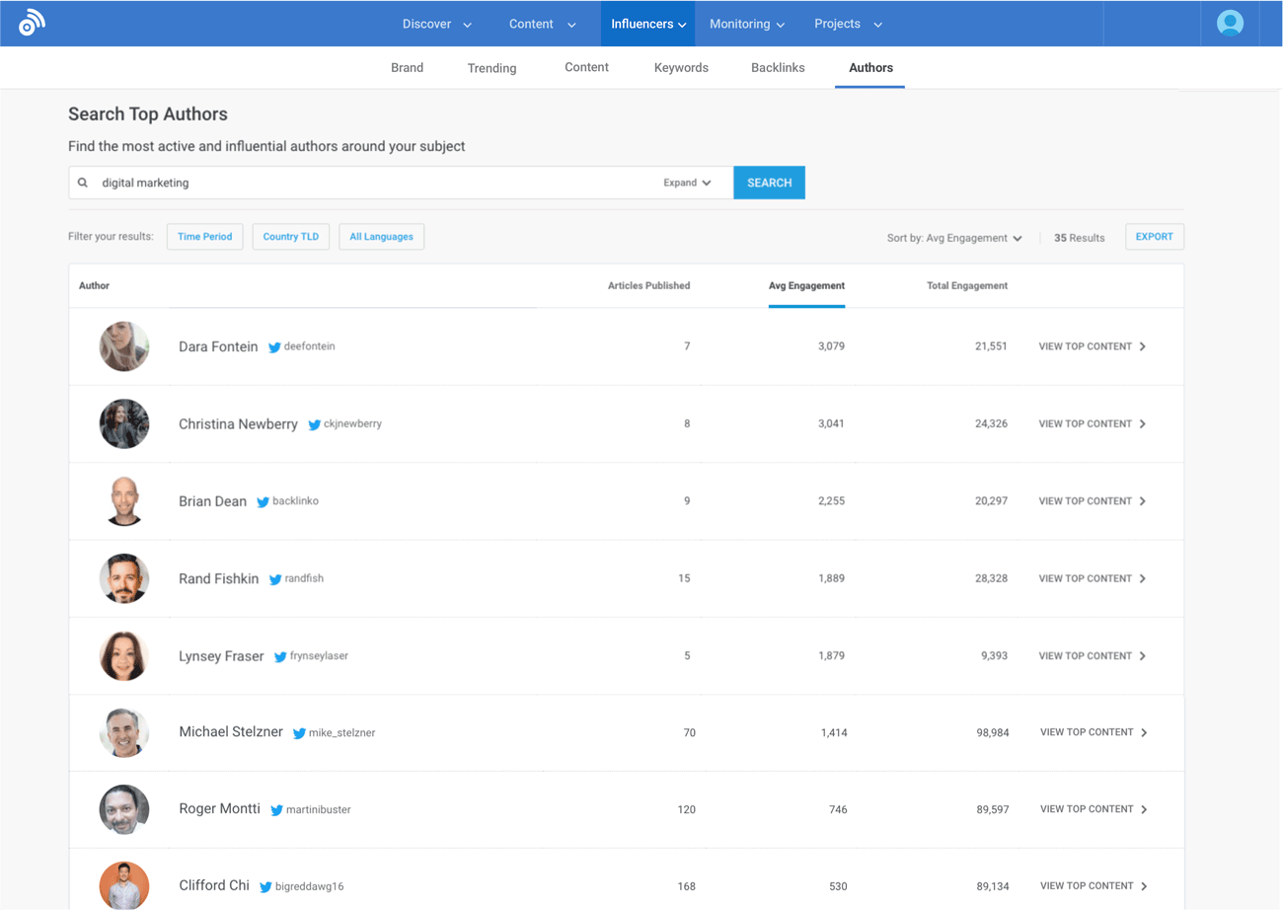Screen dimensions: 1283x910
Task: Toggle the Country TLD filter
Action: tap(290, 237)
